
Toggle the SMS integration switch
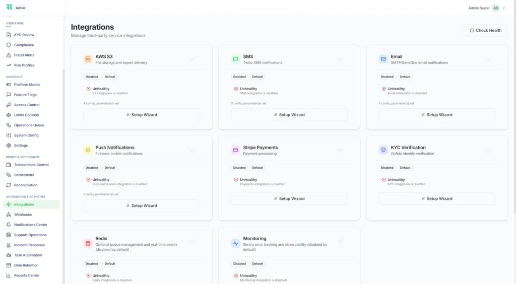pos(340,59)
